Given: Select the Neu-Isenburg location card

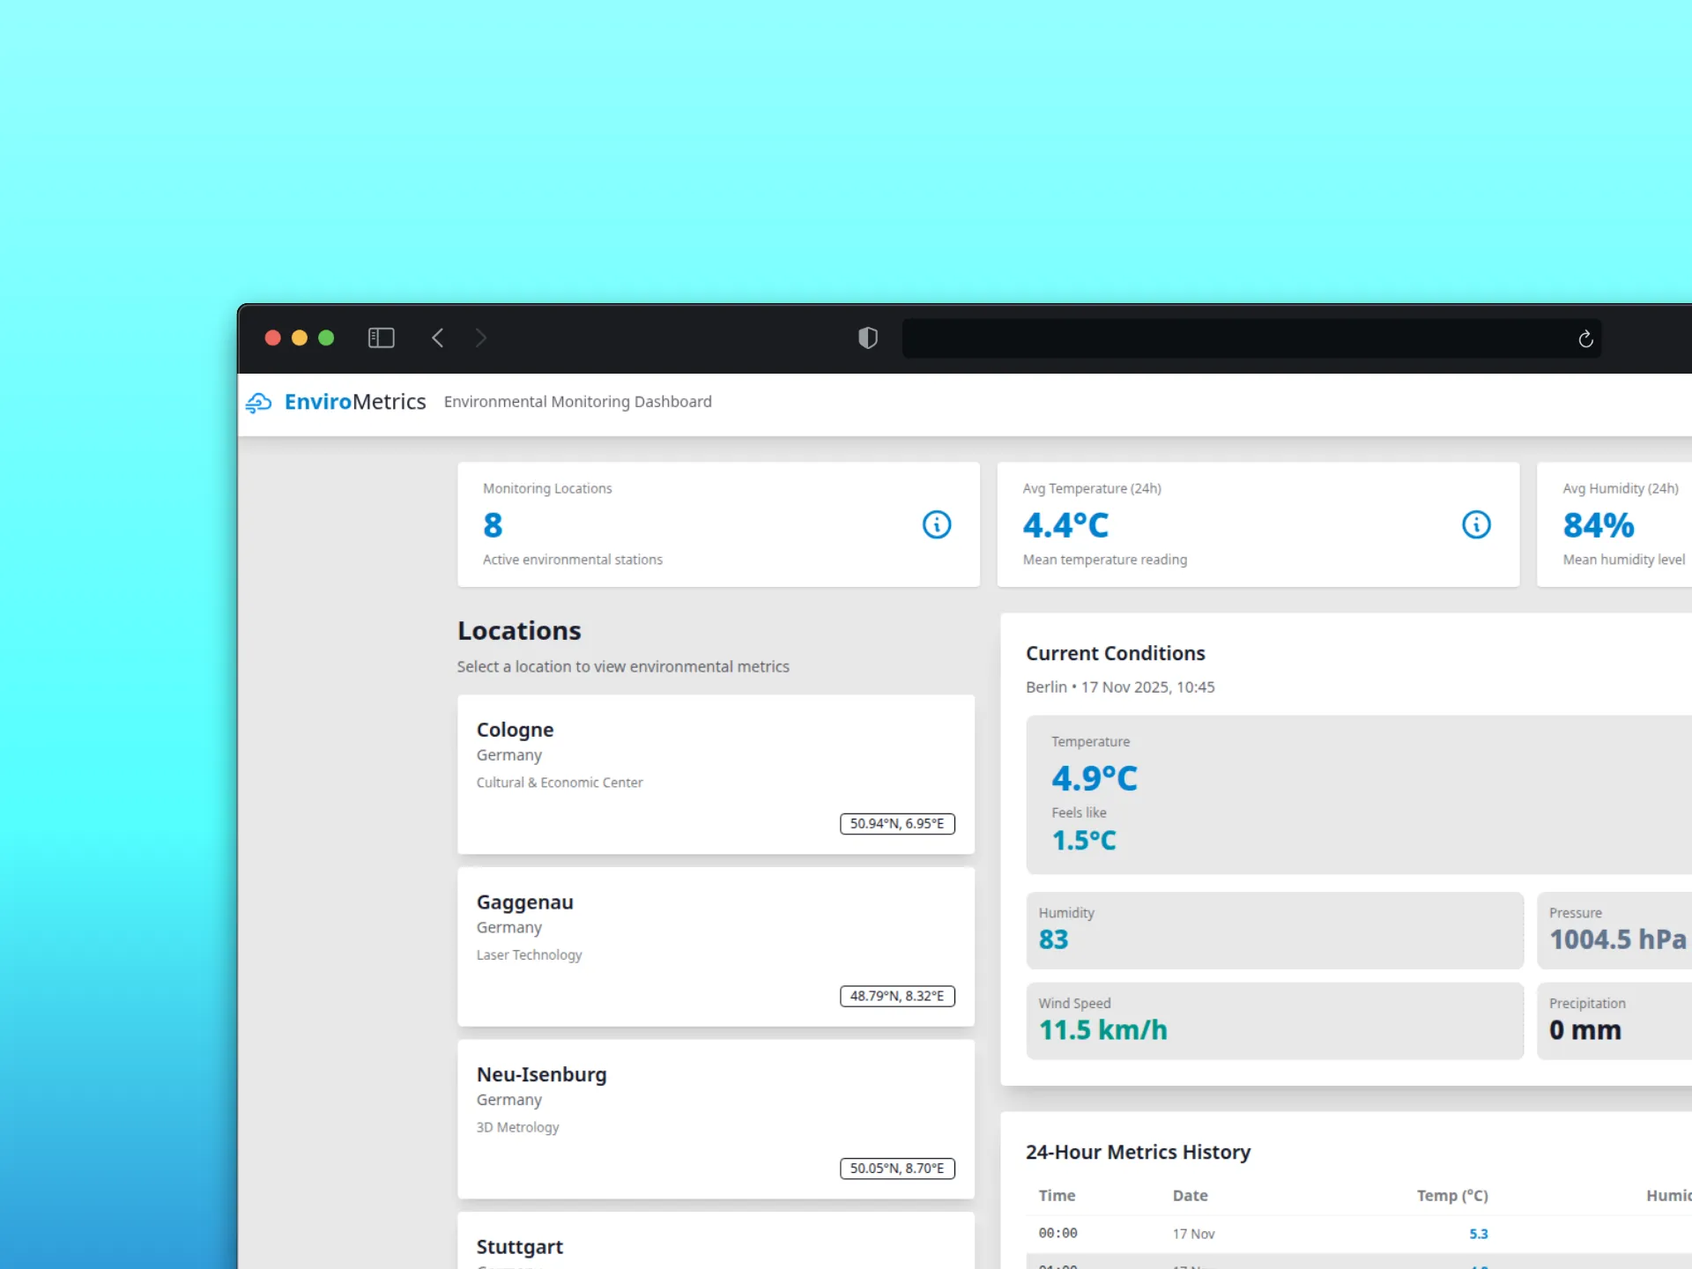Looking at the screenshot, I should [x=716, y=1119].
